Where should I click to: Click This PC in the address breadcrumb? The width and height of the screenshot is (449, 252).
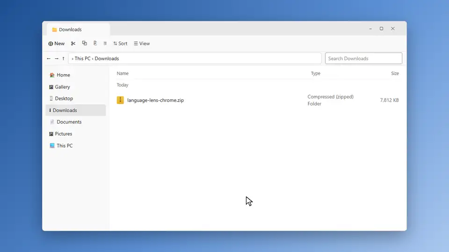coord(82,59)
